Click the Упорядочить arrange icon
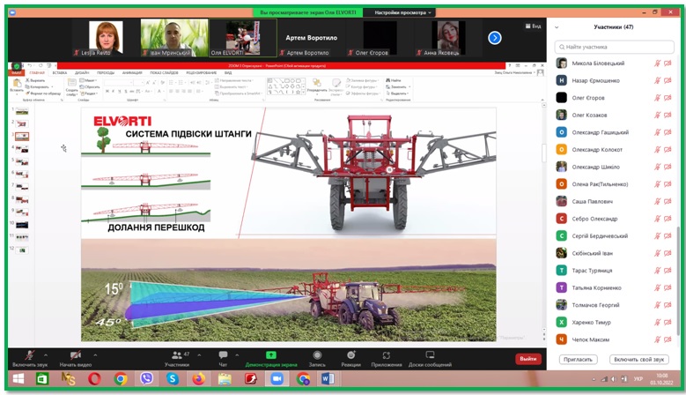This screenshot has width=686, height=395. pyautogui.click(x=317, y=83)
